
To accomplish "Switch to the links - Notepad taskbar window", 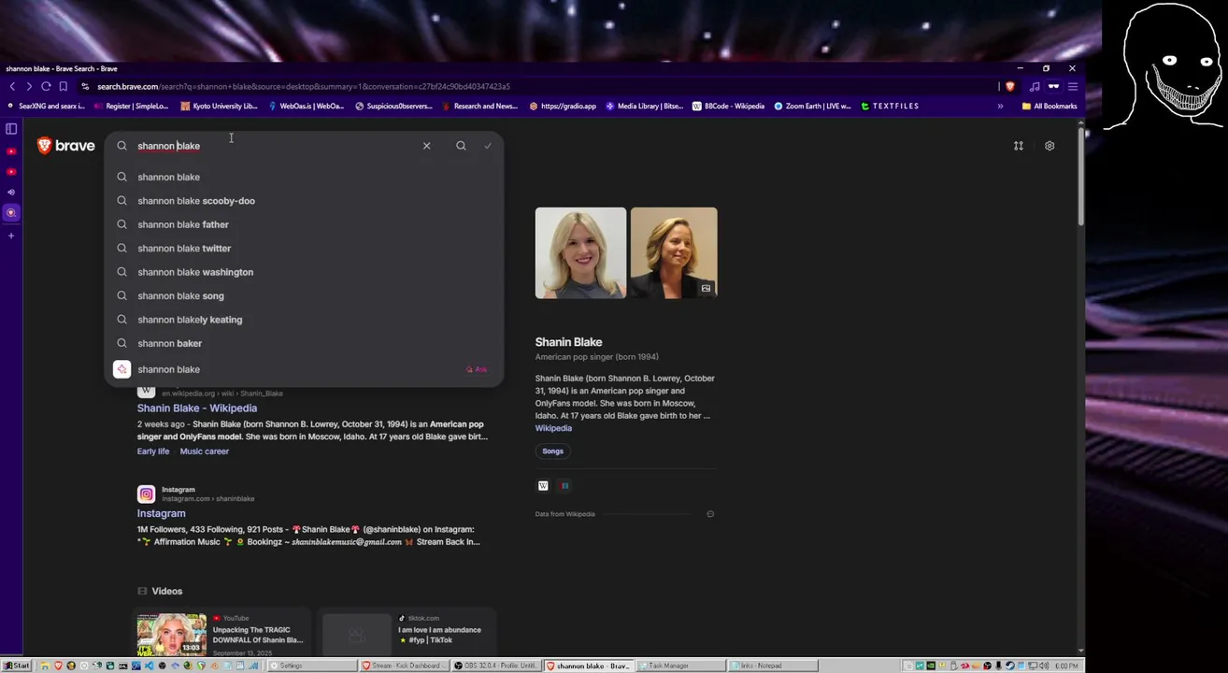I will [774, 666].
